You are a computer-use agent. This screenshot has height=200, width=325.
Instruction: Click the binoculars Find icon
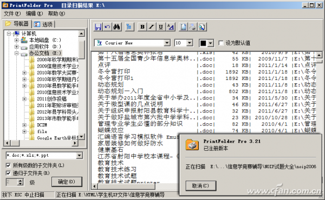(116, 27)
